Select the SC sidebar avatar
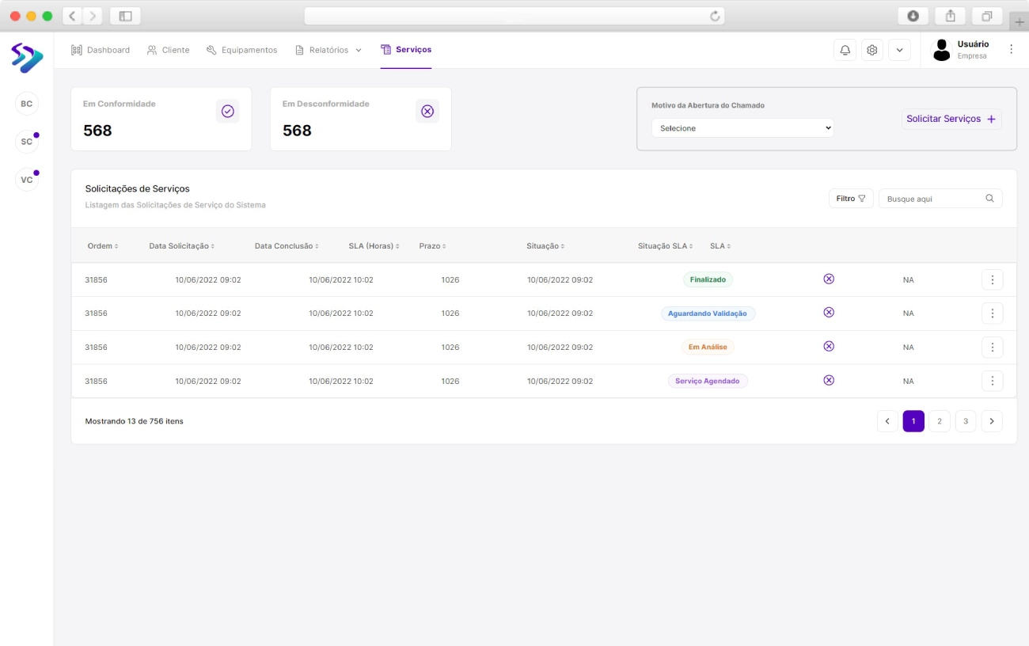Viewport: 1029px width, 646px height. (27, 142)
